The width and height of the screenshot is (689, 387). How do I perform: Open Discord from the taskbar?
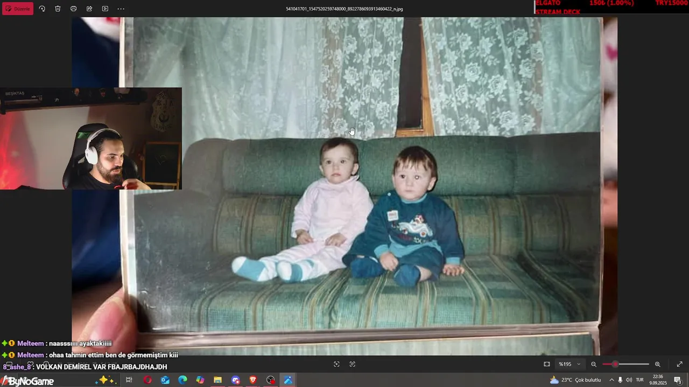coord(235,380)
